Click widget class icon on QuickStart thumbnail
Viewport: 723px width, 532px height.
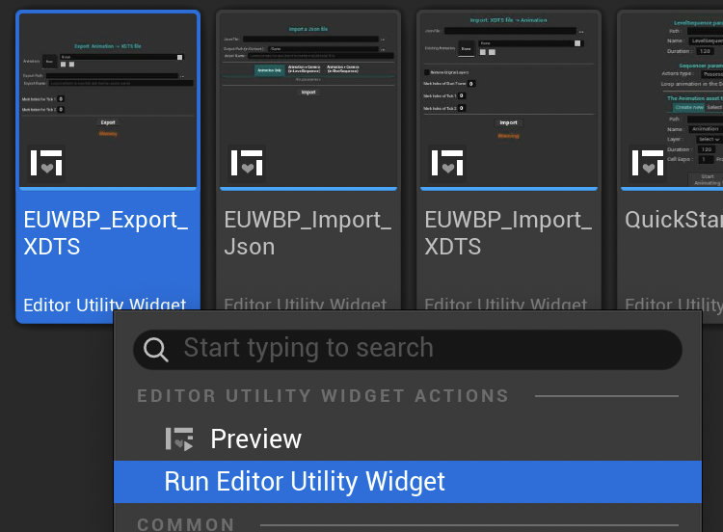click(x=648, y=165)
